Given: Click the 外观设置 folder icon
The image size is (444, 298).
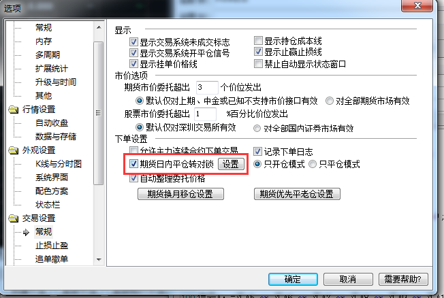Looking at the screenshot, I should pos(13,150).
